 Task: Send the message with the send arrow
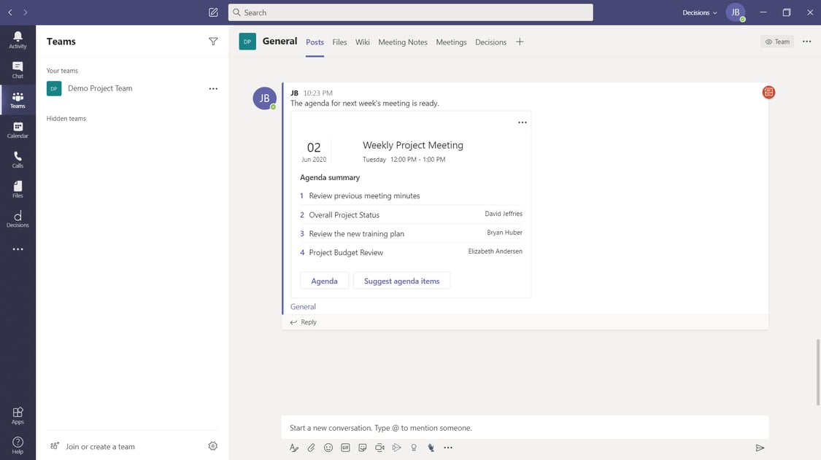(759, 447)
